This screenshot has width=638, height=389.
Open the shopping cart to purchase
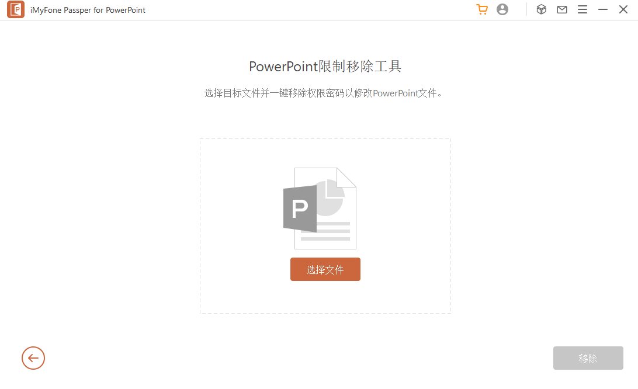coord(482,10)
